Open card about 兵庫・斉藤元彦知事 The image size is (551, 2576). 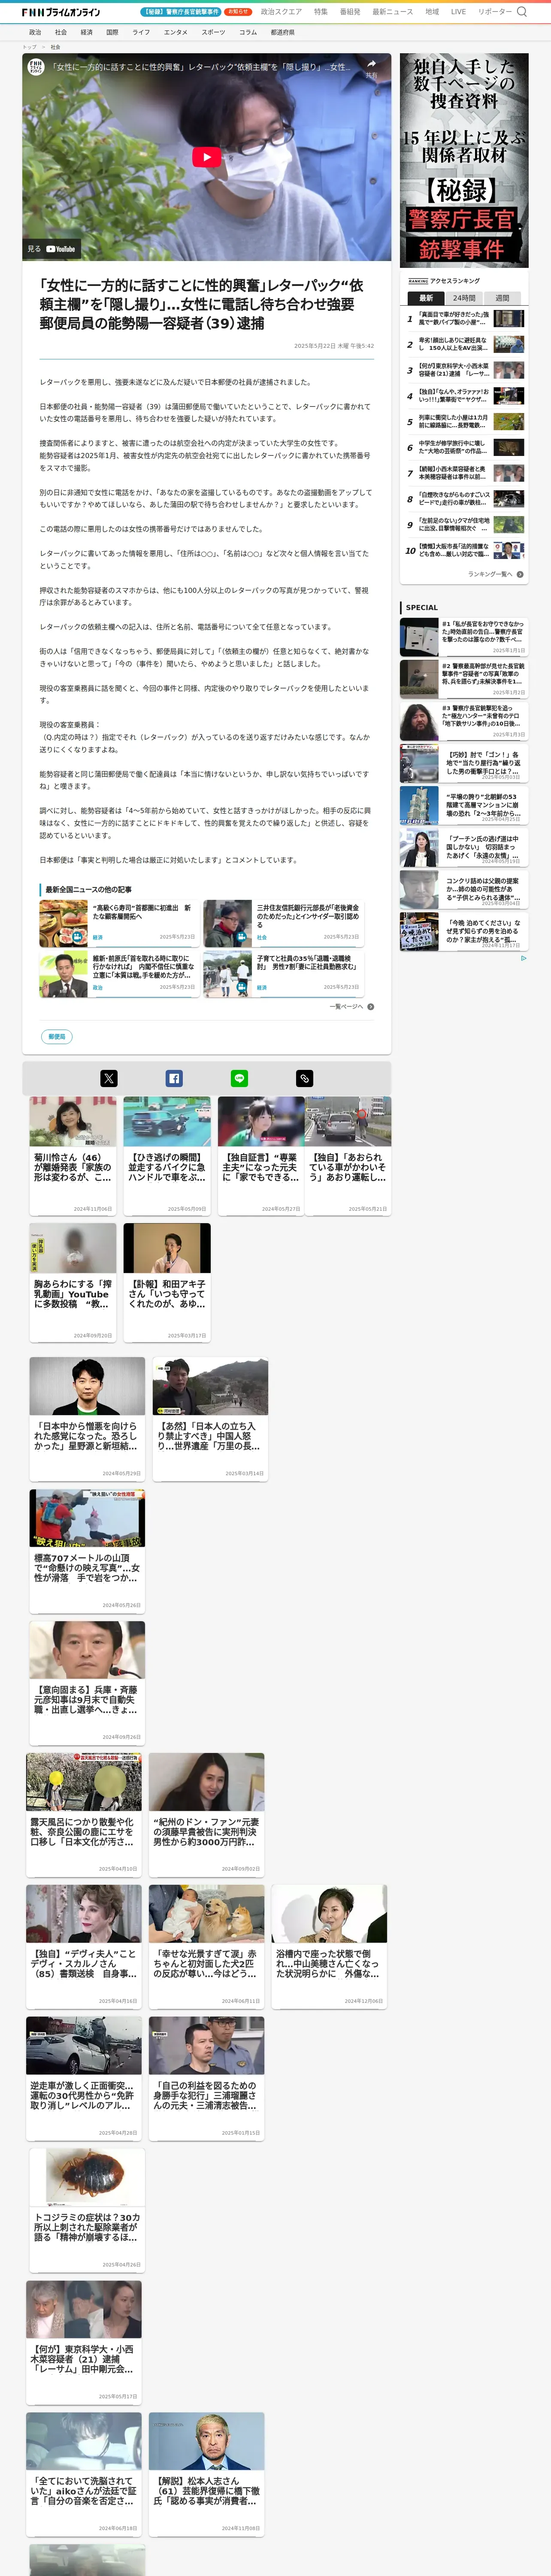coord(87,1683)
